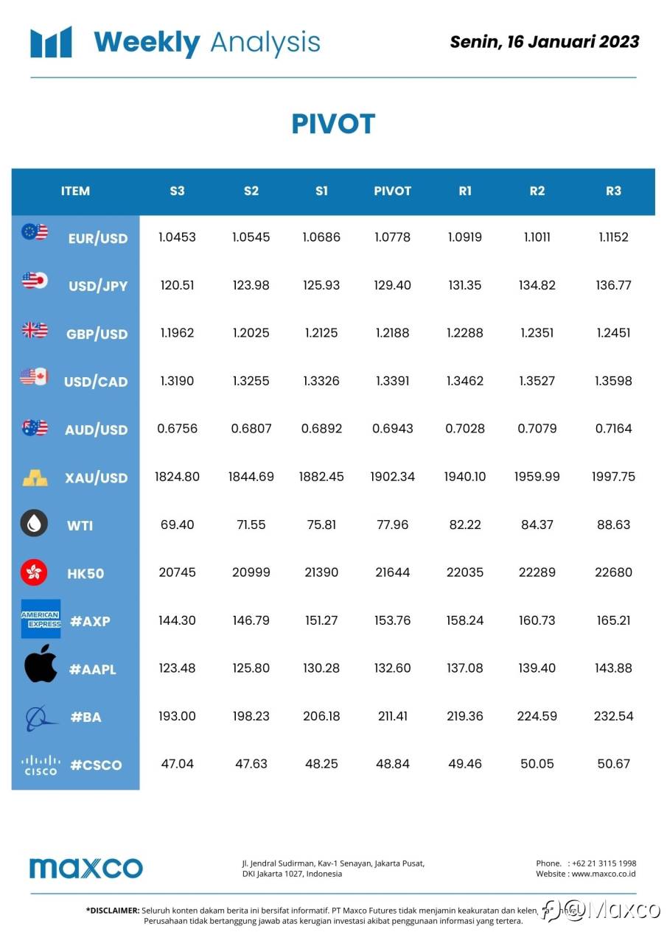This screenshot has height=943, width=667.
Task: Click the American Express logo
Action: click(x=41, y=619)
